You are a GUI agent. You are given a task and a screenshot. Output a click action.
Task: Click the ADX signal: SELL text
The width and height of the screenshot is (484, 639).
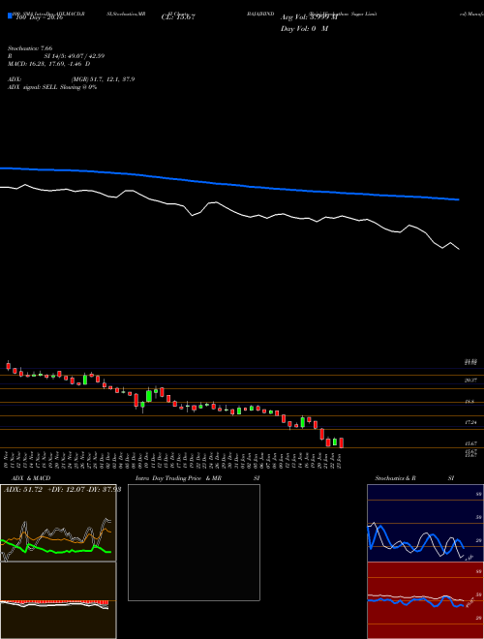click(52, 87)
